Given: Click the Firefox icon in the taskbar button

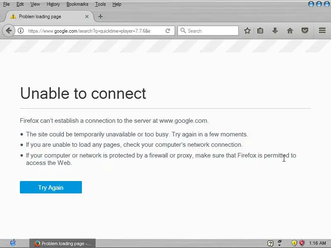Looking at the screenshot, I should [x=37, y=243].
